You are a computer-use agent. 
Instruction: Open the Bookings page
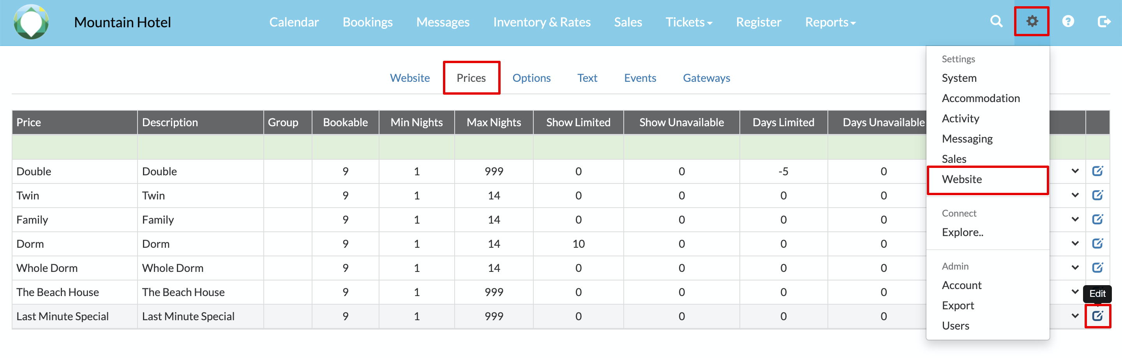pyautogui.click(x=368, y=22)
